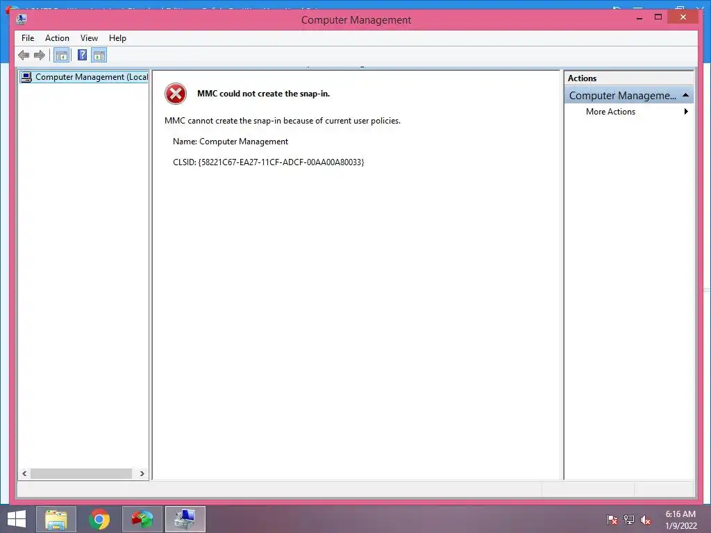Click the console tree horizontal scrollbar thumb

81,473
